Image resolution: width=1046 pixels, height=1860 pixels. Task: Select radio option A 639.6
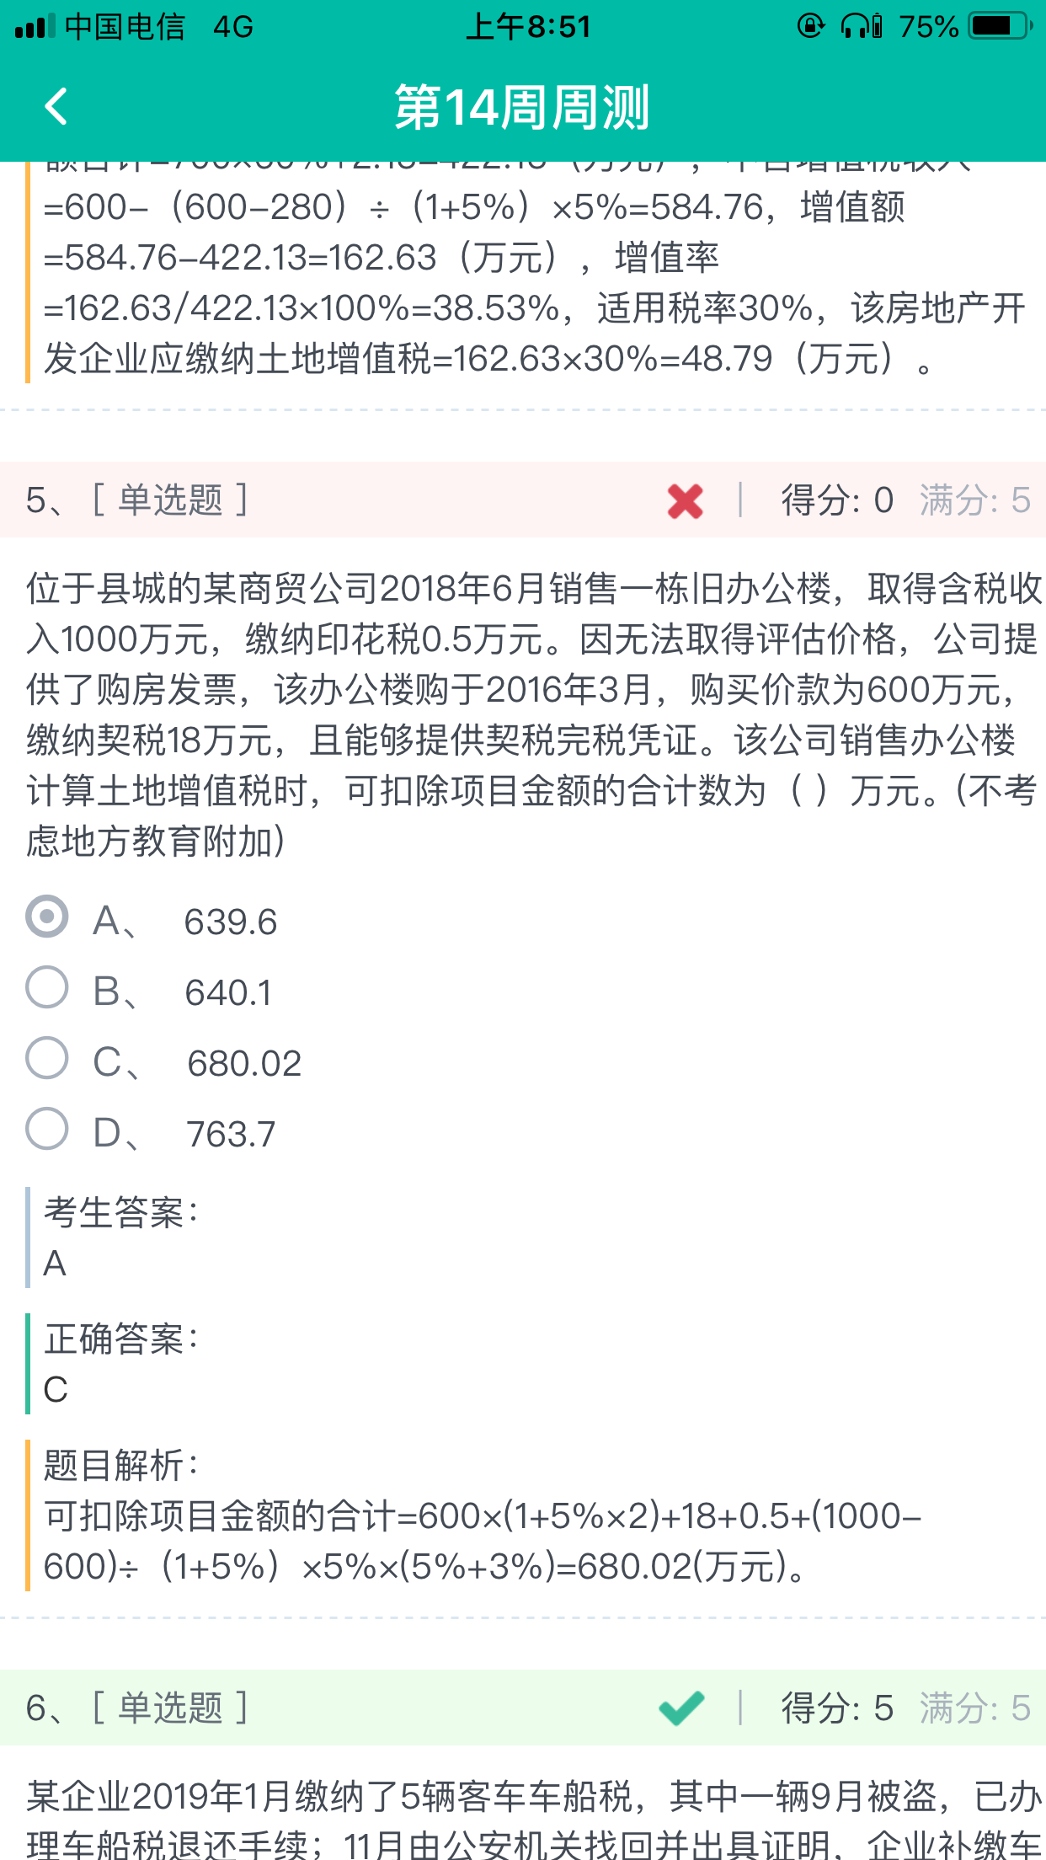pyautogui.click(x=47, y=917)
